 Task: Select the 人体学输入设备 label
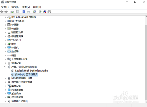19,59
